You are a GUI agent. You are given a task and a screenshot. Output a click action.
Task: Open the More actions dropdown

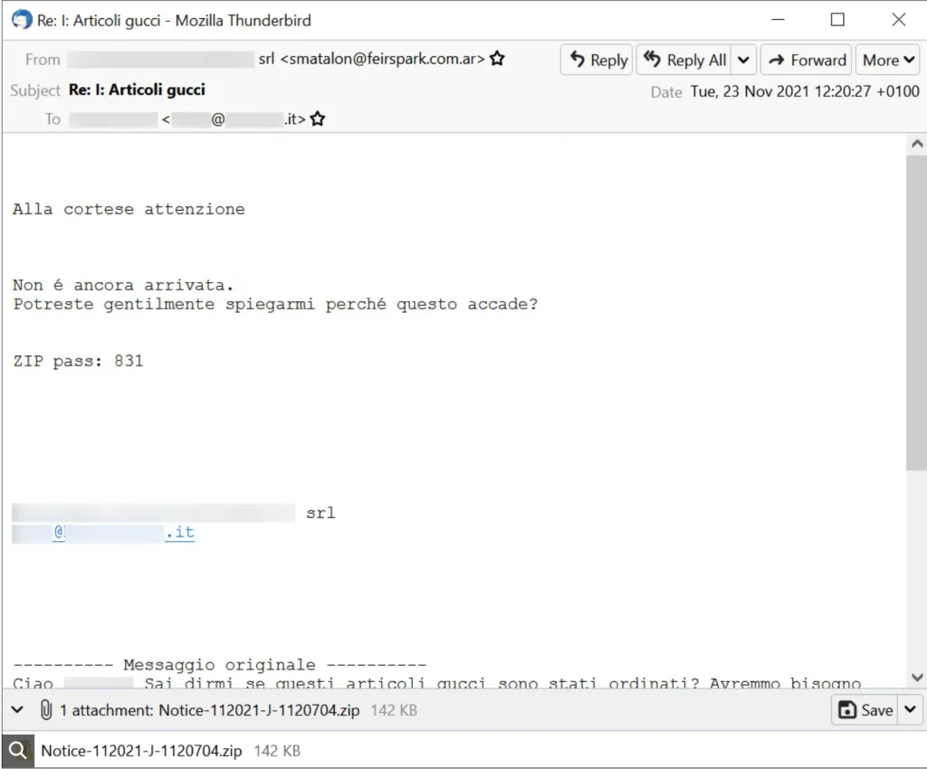889,60
